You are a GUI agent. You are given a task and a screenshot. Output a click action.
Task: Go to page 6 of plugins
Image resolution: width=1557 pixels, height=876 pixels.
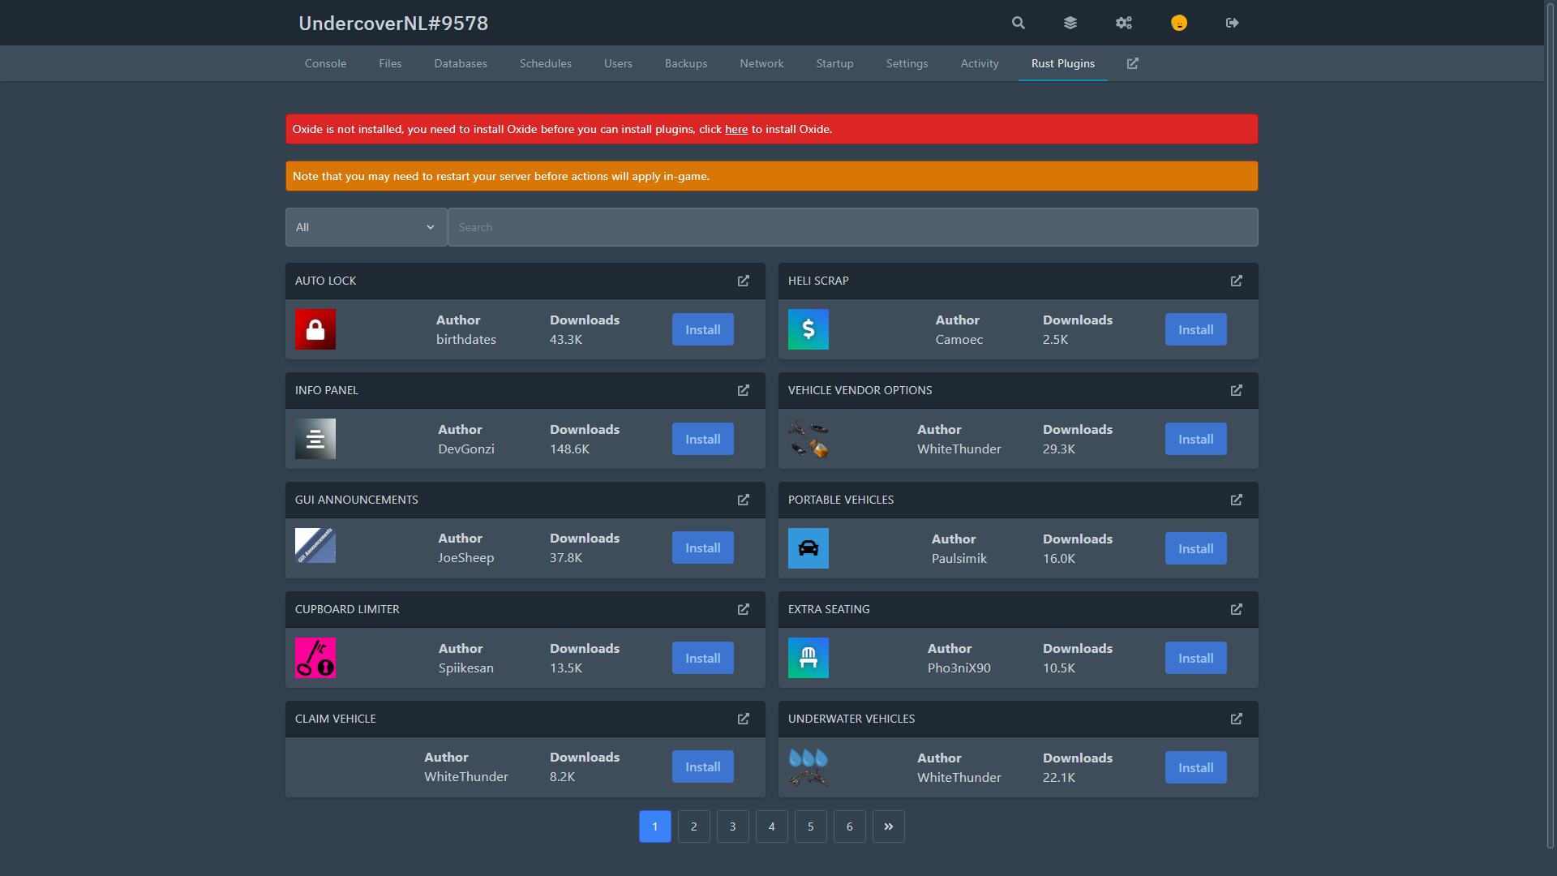[850, 827]
